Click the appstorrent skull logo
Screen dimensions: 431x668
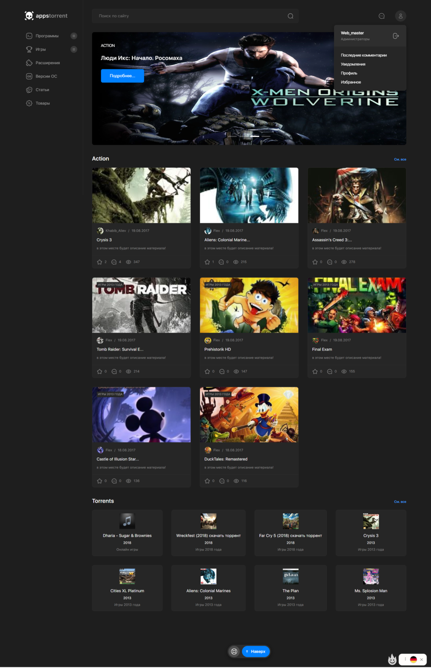tap(29, 16)
